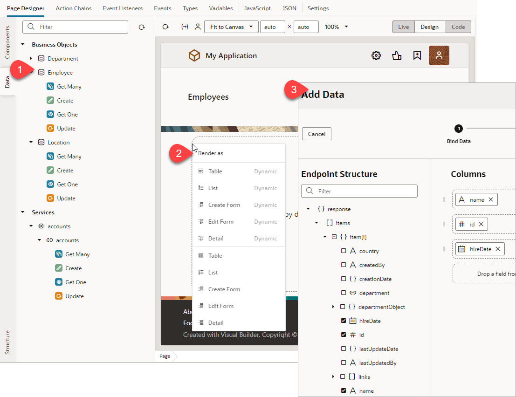Check the country field checkbox

click(344, 251)
